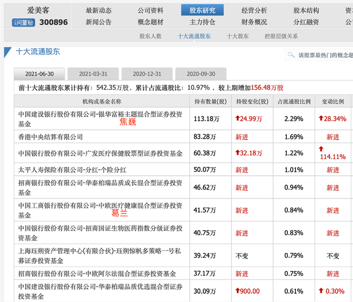Click the 28.34% change ratio value
The image size is (353, 302).
click(333, 118)
